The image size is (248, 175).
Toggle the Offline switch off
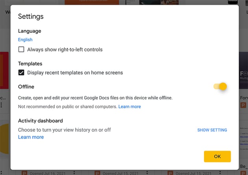[x=220, y=86]
